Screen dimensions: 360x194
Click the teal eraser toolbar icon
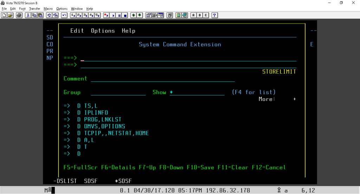185,15
